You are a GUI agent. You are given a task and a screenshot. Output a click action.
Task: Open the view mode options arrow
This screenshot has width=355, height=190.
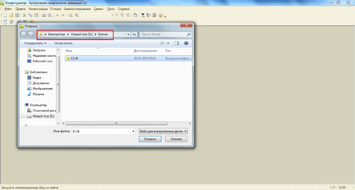click(x=168, y=43)
